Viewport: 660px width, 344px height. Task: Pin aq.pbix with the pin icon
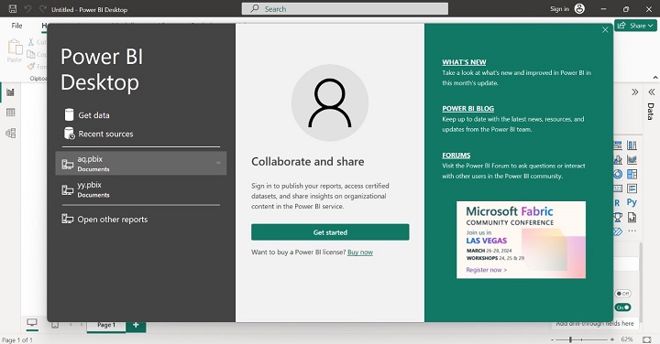click(x=218, y=163)
